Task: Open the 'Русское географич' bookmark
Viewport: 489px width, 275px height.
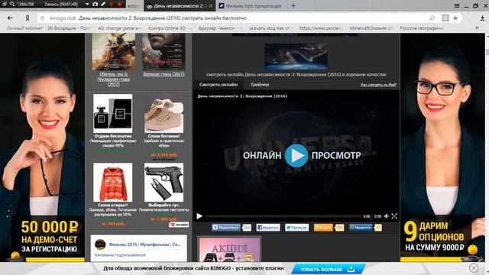Action: pyautogui.click(x=422, y=28)
